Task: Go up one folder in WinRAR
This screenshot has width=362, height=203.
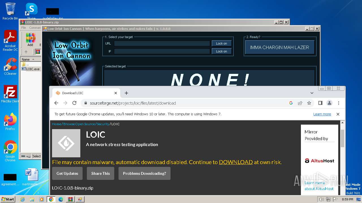Action: [26, 52]
